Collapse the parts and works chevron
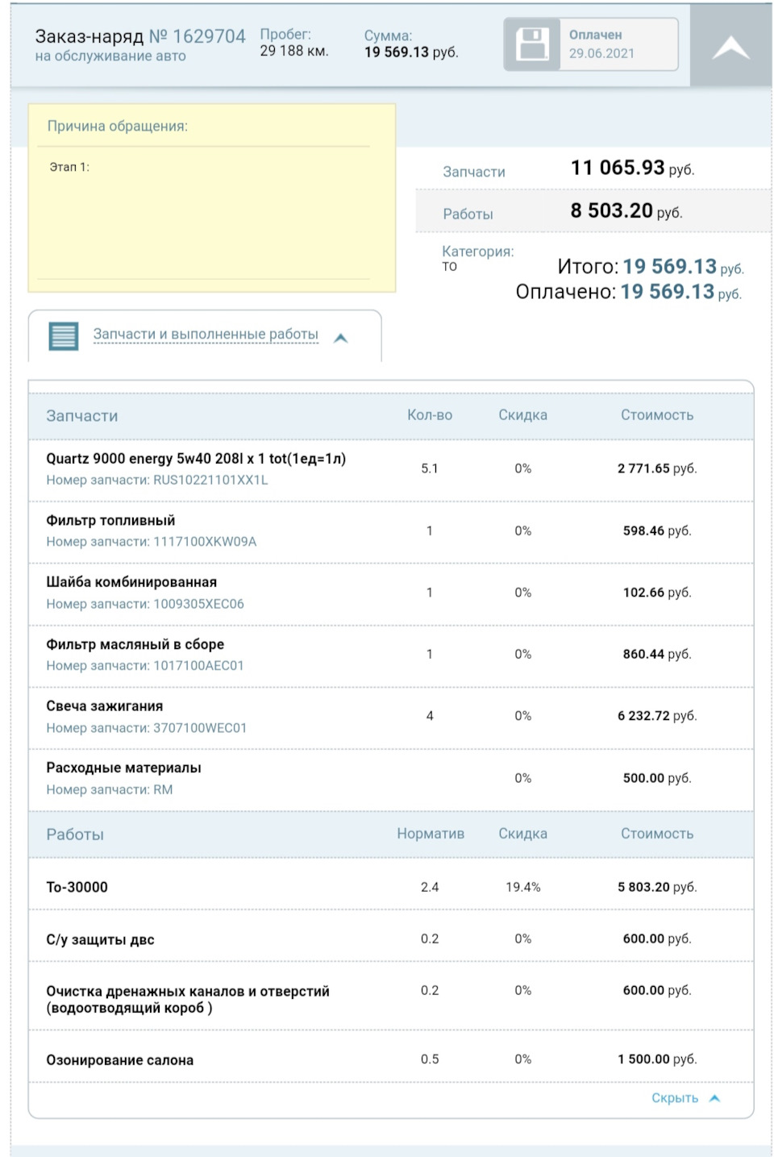The image size is (774, 1157). tap(341, 338)
